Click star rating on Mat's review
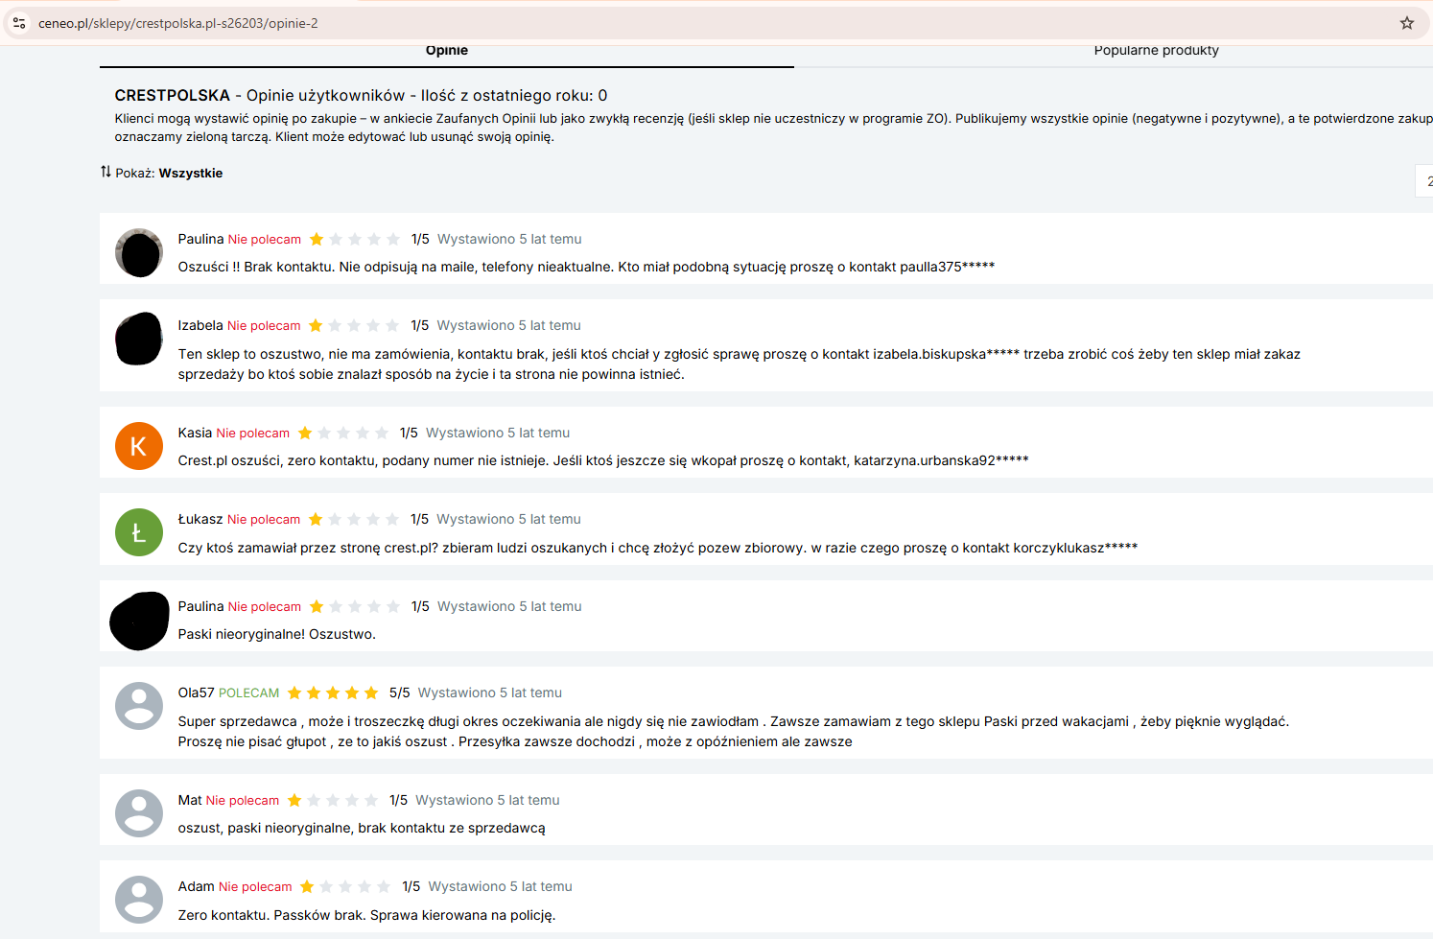 coord(333,801)
